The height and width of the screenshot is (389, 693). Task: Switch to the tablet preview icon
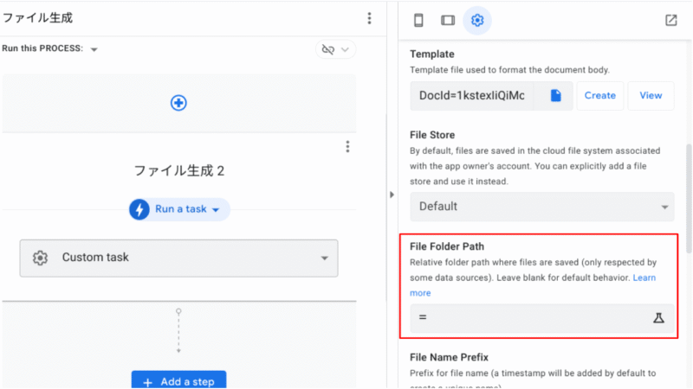(x=447, y=20)
